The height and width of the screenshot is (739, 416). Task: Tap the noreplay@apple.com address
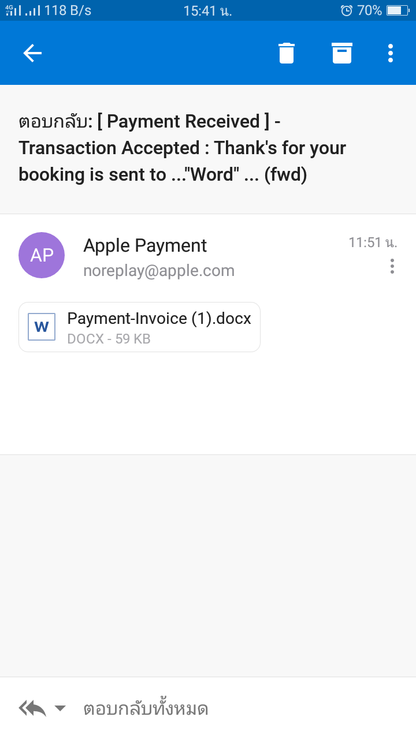tap(159, 271)
